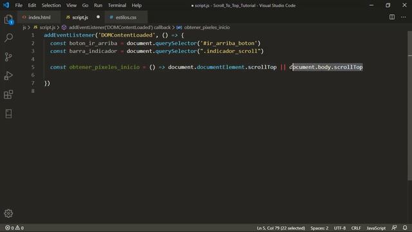Click addEventListener on line 1
This screenshot has width=412, height=232.
pyautogui.click(x=69, y=35)
